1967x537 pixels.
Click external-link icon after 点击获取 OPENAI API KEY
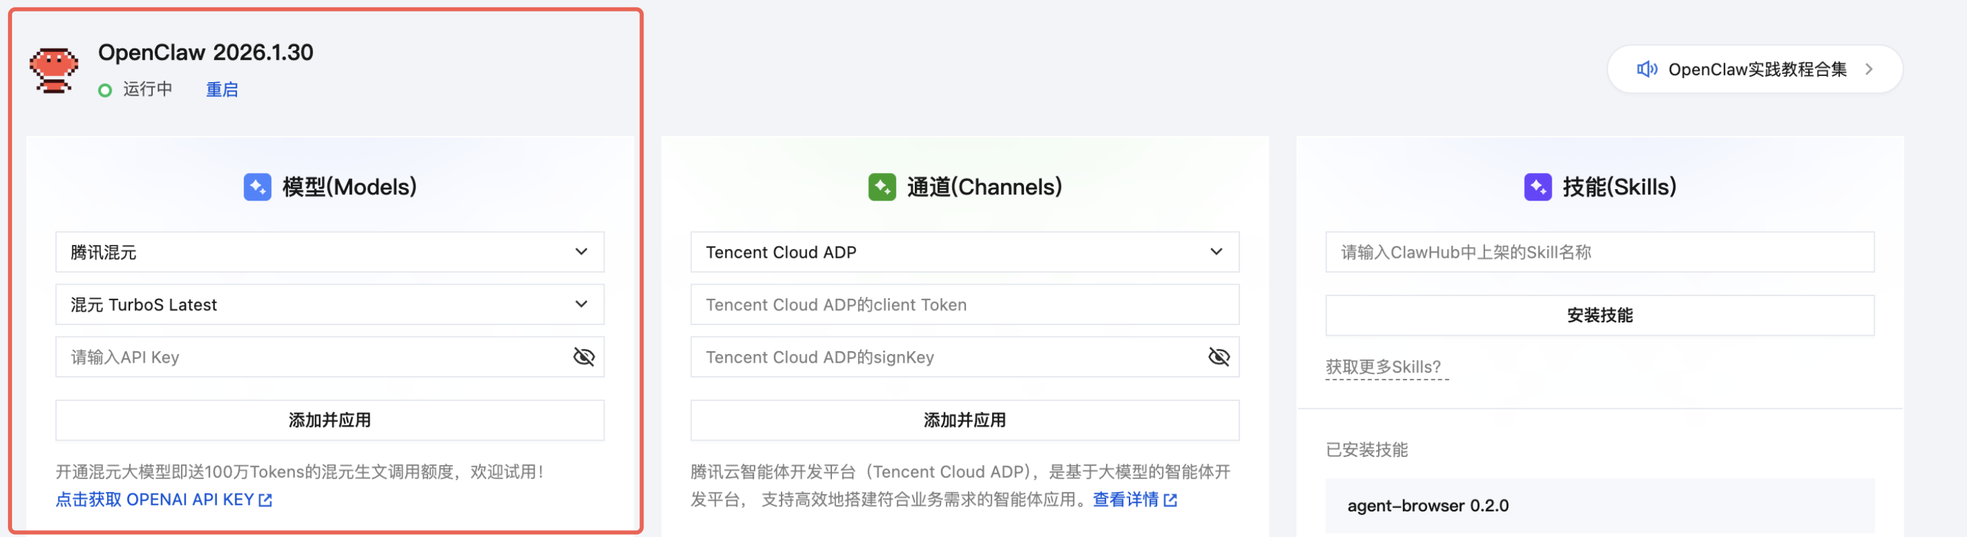pos(266,501)
